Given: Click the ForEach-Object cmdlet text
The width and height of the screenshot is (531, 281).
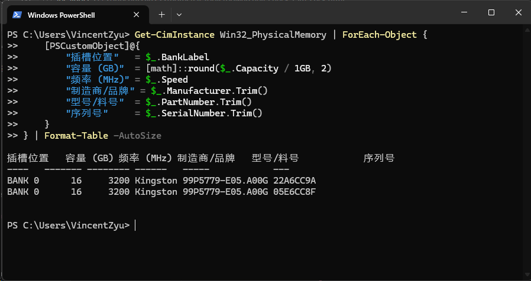Looking at the screenshot, I should pyautogui.click(x=379, y=35).
